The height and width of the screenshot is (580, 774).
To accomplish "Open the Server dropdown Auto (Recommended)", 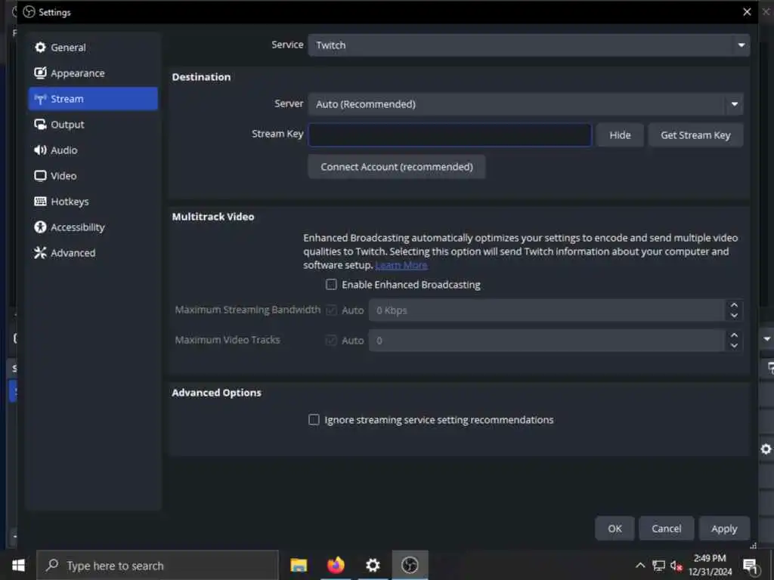I will tap(526, 104).
